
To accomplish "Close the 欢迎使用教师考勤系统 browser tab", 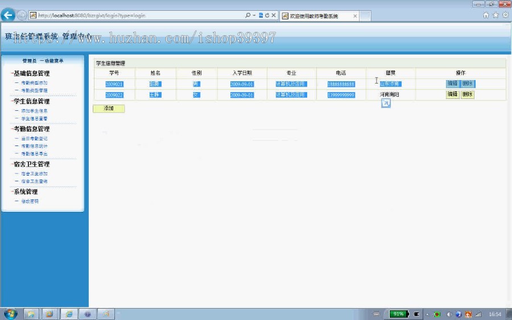I will (355, 16).
